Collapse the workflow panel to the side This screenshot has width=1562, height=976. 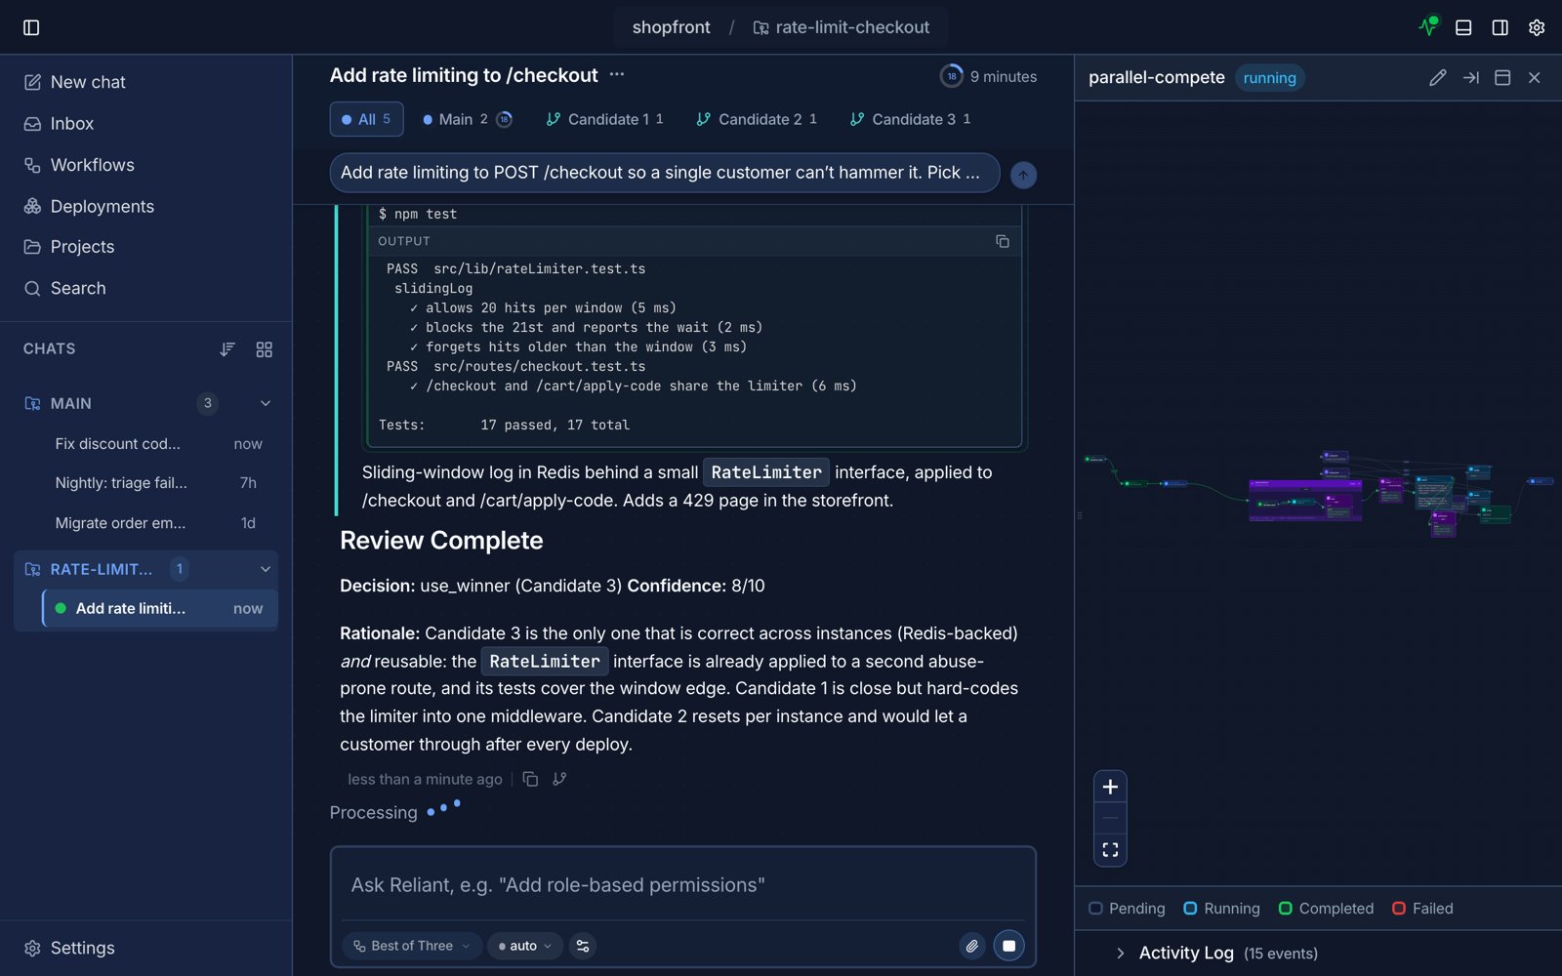(x=1470, y=77)
